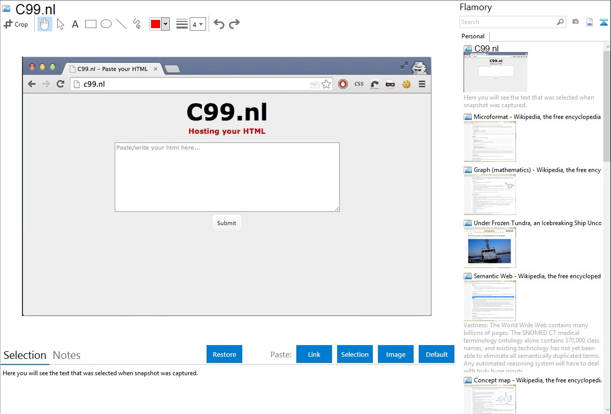611x414 pixels.
Task: Open the browser hamburger menu
Action: 422,84
